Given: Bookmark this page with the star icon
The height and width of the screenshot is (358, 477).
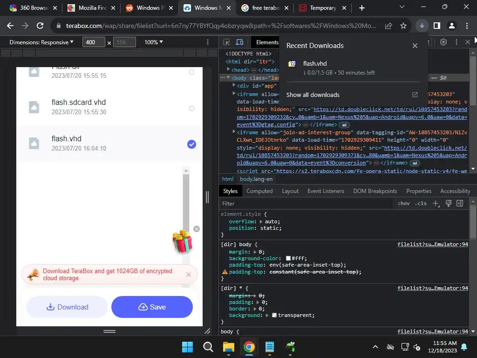Looking at the screenshot, I should [403, 26].
